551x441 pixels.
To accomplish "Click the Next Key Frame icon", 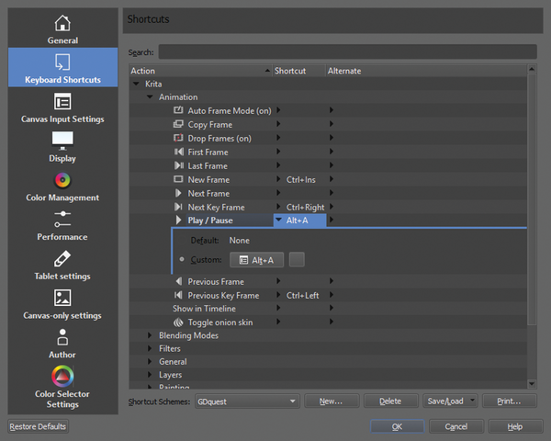I will pos(178,207).
